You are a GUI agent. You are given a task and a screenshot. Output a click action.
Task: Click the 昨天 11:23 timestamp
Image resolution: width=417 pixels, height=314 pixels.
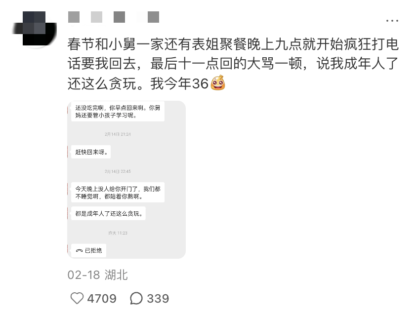pyautogui.click(x=118, y=233)
